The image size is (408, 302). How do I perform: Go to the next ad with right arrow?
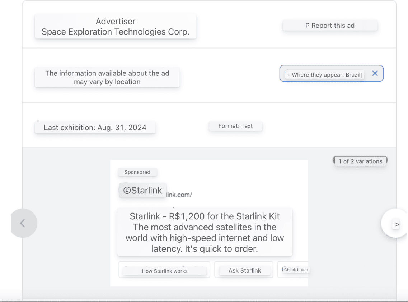[396, 224]
